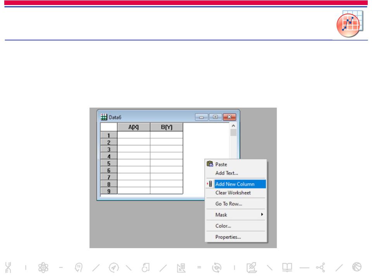Choose Add Text... from the context menu
The width and height of the screenshot is (372, 276).
pyautogui.click(x=236, y=173)
